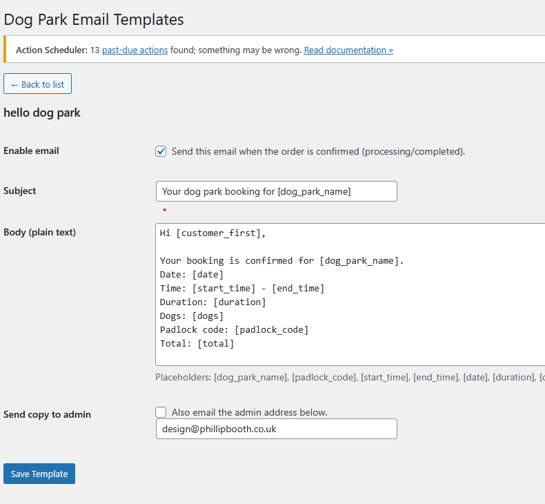The width and height of the screenshot is (545, 504).
Task: Click the Placeholders help text
Action: tap(350, 378)
